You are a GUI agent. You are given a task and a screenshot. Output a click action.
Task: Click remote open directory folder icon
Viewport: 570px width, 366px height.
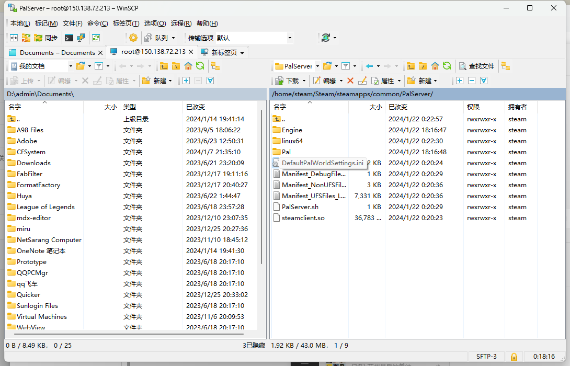pos(327,66)
